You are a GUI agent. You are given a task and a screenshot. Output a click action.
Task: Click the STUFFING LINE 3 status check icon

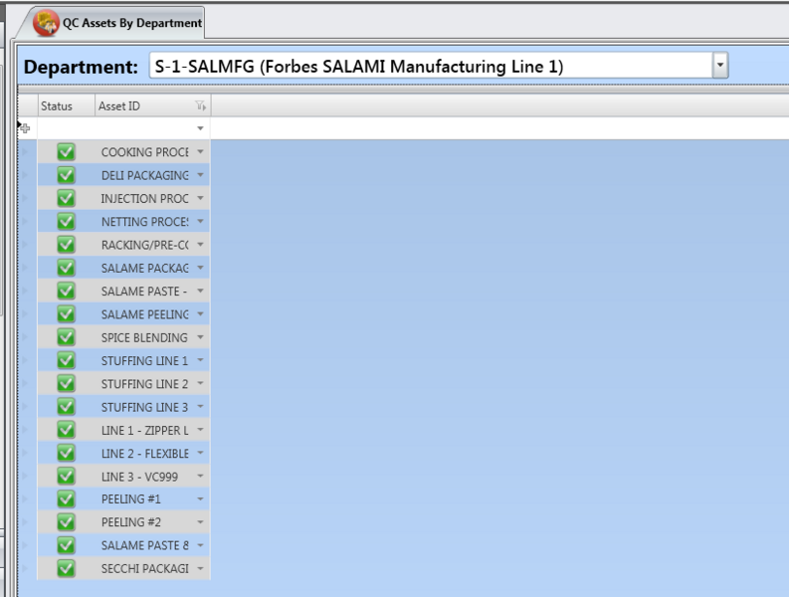66,407
